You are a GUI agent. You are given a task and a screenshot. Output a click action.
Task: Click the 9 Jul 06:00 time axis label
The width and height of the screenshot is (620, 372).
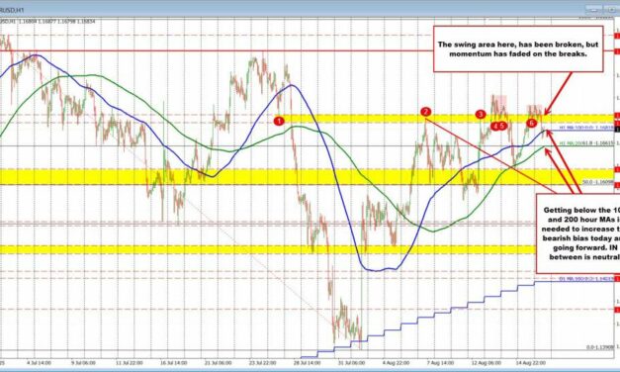point(83,362)
